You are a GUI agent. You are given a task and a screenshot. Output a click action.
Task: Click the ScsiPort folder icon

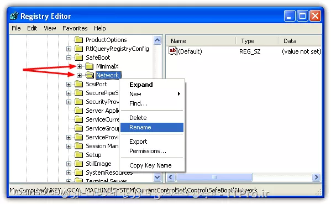(79, 84)
